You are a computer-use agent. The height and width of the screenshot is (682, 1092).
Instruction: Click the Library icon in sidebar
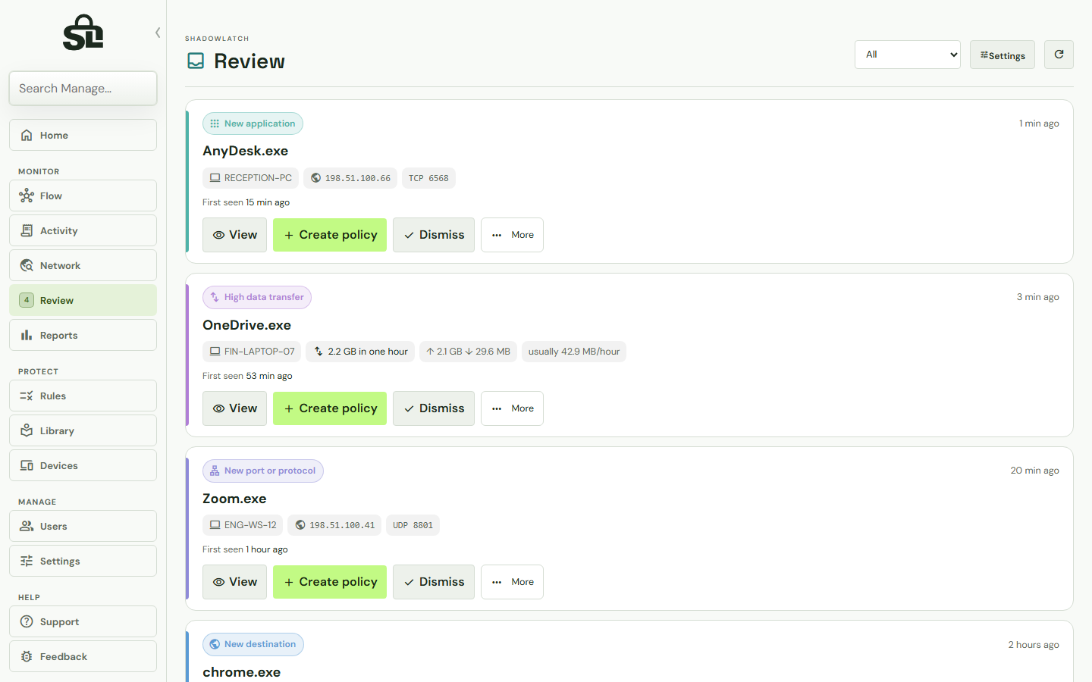[27, 430]
